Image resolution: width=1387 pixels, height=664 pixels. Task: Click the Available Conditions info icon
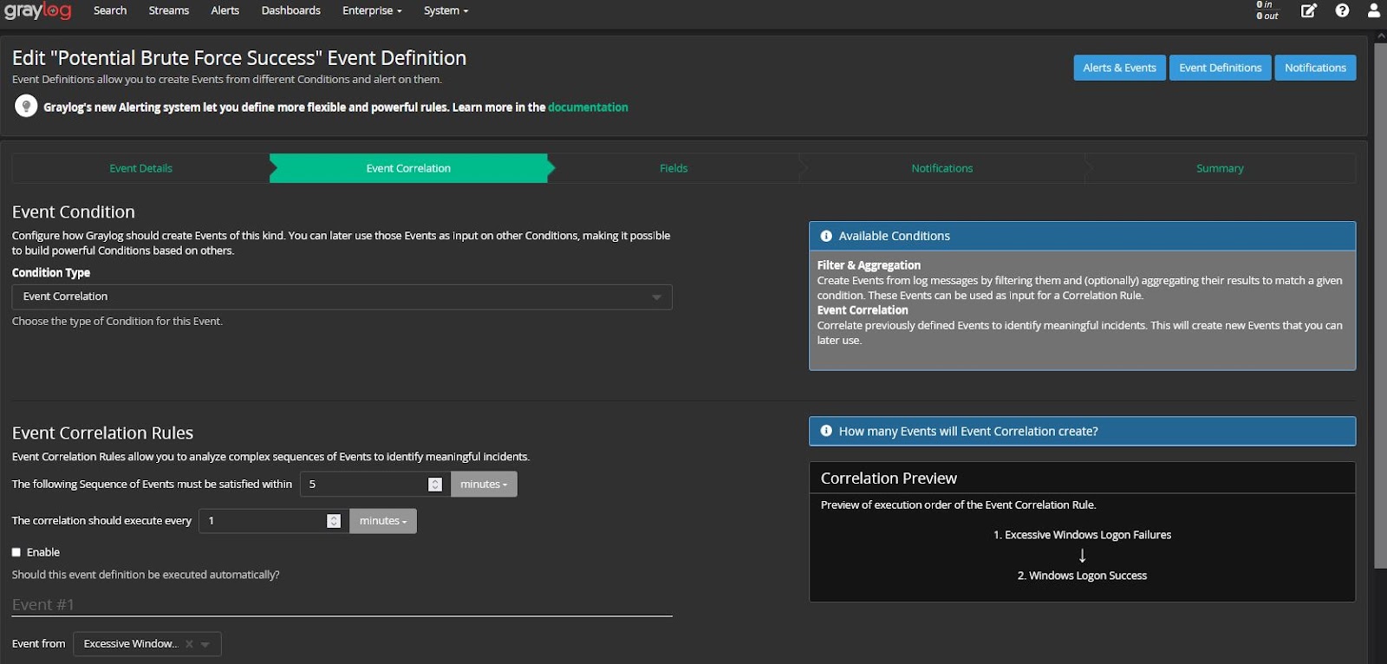[x=826, y=236]
